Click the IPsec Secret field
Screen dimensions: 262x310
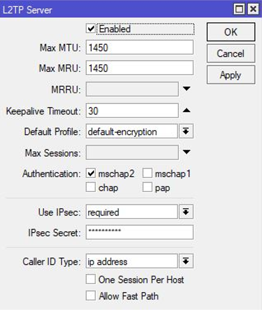[140, 232]
